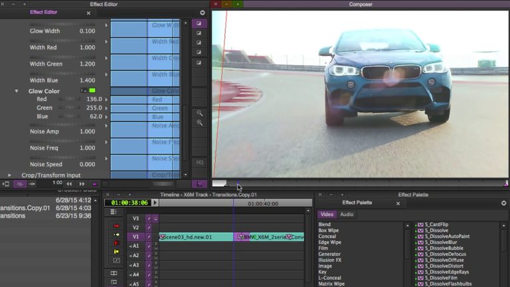510x287 pixels.
Task: Click the yellow extract segment arrow icon
Action: point(117,235)
